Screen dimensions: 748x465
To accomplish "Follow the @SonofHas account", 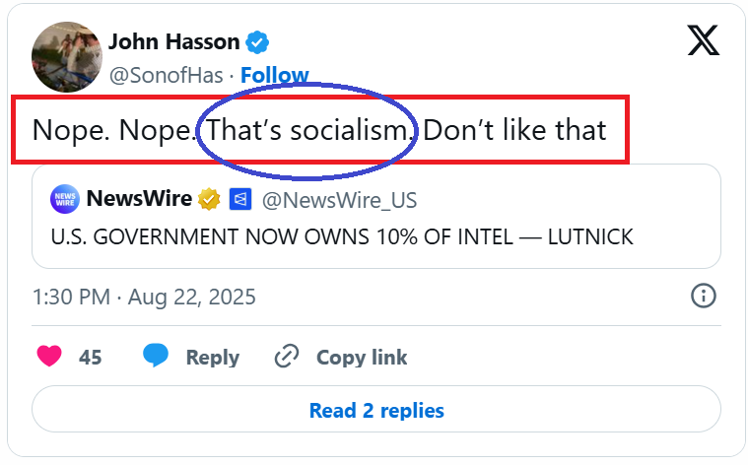I will (x=274, y=75).
